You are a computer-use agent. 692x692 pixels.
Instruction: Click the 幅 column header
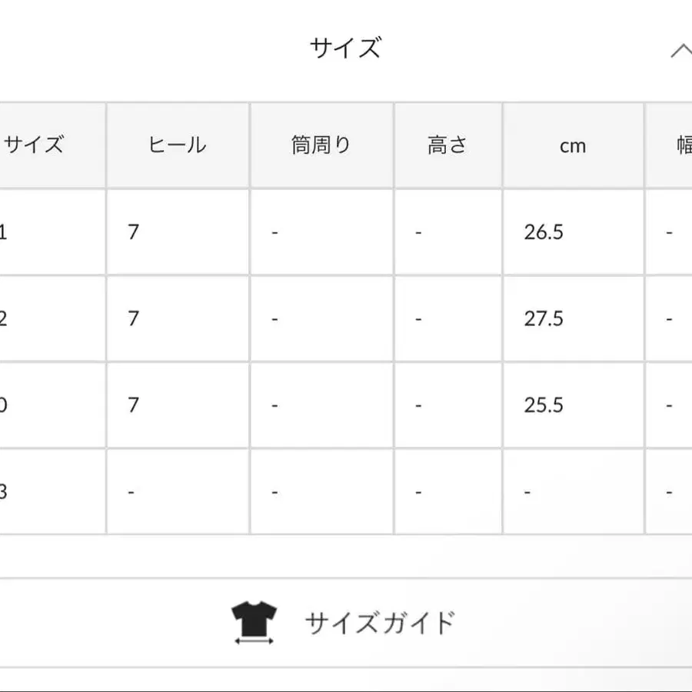[684, 145]
